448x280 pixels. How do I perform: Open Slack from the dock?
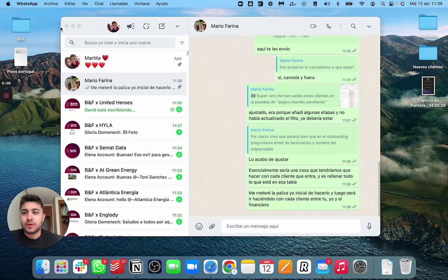(80, 267)
